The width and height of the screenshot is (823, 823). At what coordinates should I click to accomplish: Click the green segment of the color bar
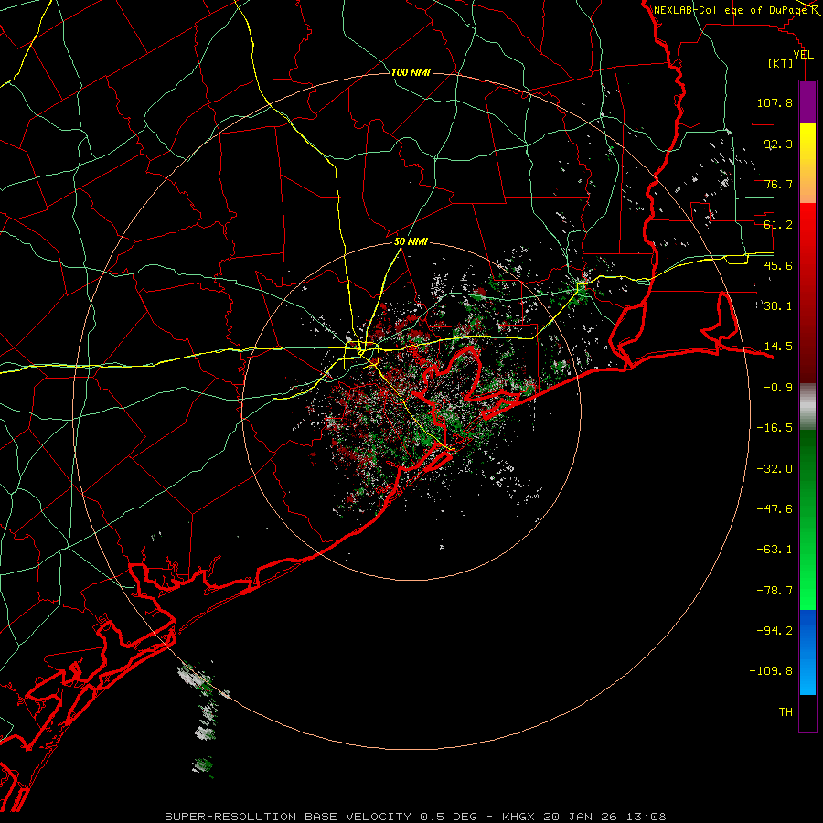[807, 519]
